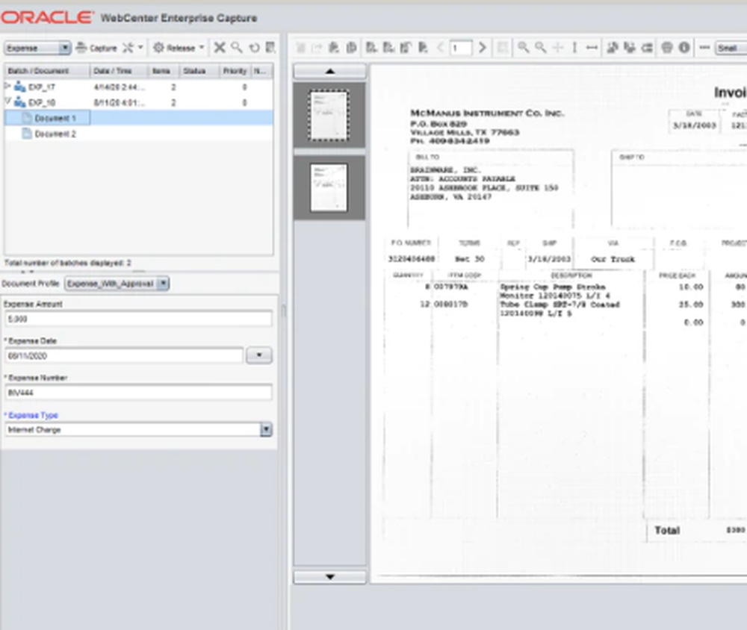This screenshot has height=630, width=747.
Task: Refresh the batch list
Action: pyautogui.click(x=255, y=48)
